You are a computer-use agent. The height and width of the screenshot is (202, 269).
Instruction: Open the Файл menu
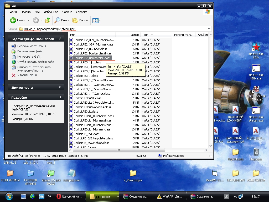pyautogui.click(x=13, y=12)
